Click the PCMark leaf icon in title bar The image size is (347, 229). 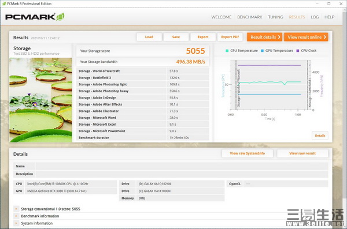click(4, 3)
